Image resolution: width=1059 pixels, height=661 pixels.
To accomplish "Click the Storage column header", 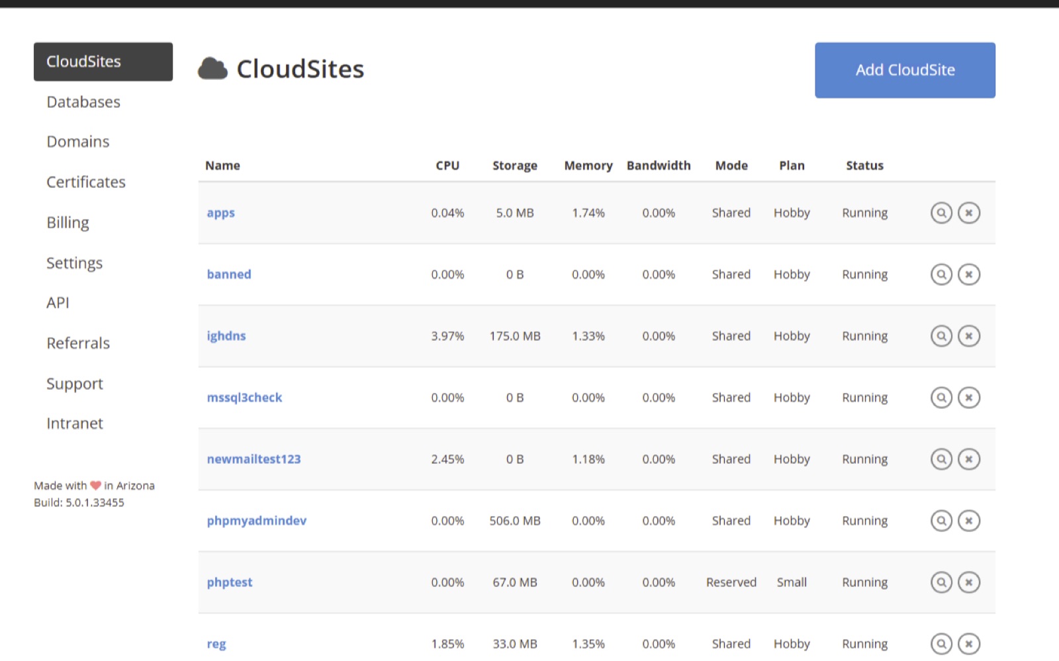I will point(515,165).
